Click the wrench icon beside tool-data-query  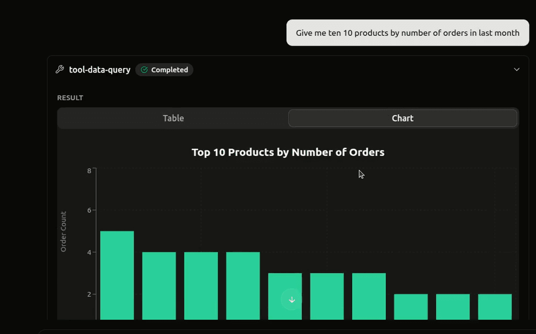pos(60,70)
